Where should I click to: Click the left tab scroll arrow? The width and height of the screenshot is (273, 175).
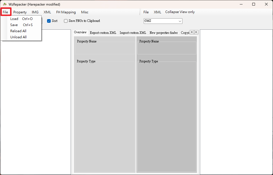pyautogui.click(x=192, y=32)
